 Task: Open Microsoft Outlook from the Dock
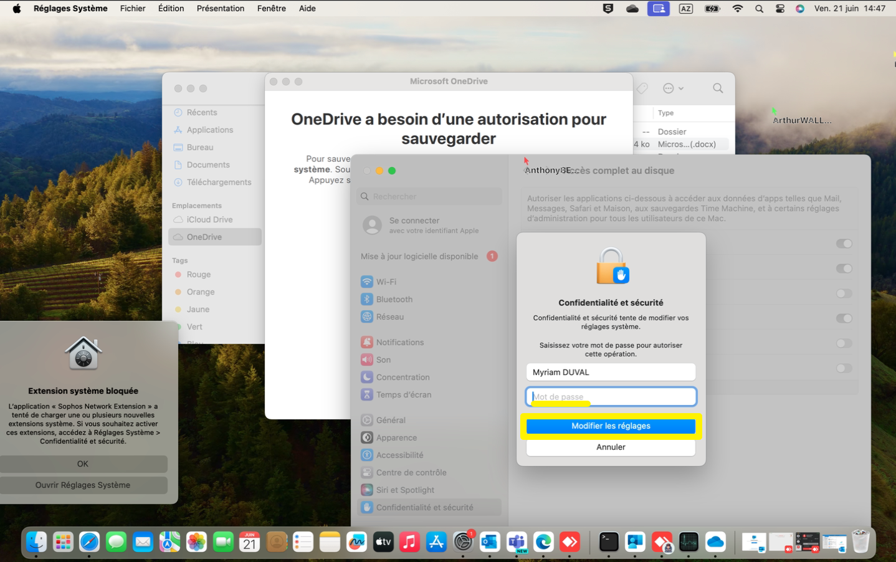tap(490, 542)
